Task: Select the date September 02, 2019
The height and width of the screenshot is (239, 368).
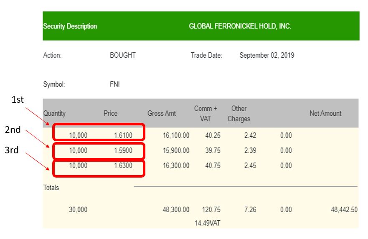Action: tap(267, 55)
